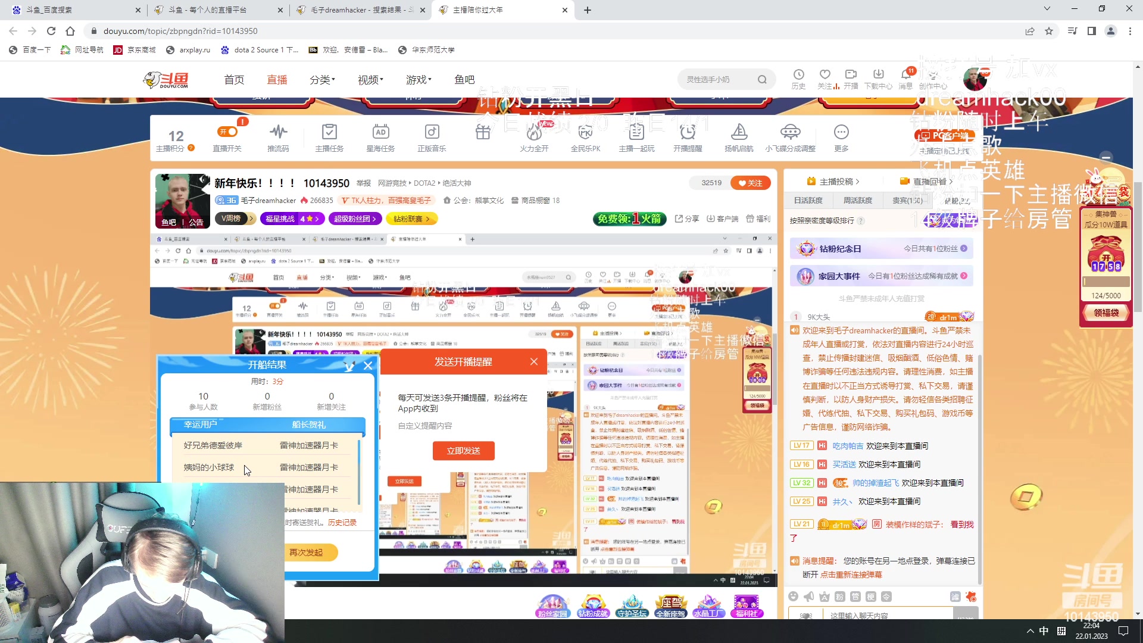Click the 领福袋 claim lucky bag button
Screen dimensions: 1143x643
click(1106, 313)
